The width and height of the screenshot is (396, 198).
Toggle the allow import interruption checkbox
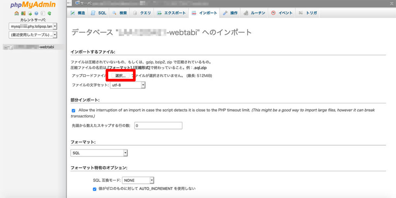tap(73, 111)
